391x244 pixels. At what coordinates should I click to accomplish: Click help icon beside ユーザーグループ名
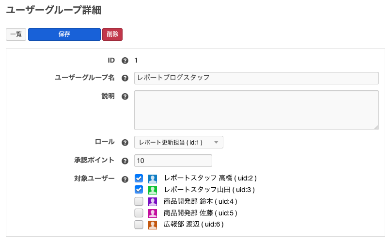[x=125, y=78]
